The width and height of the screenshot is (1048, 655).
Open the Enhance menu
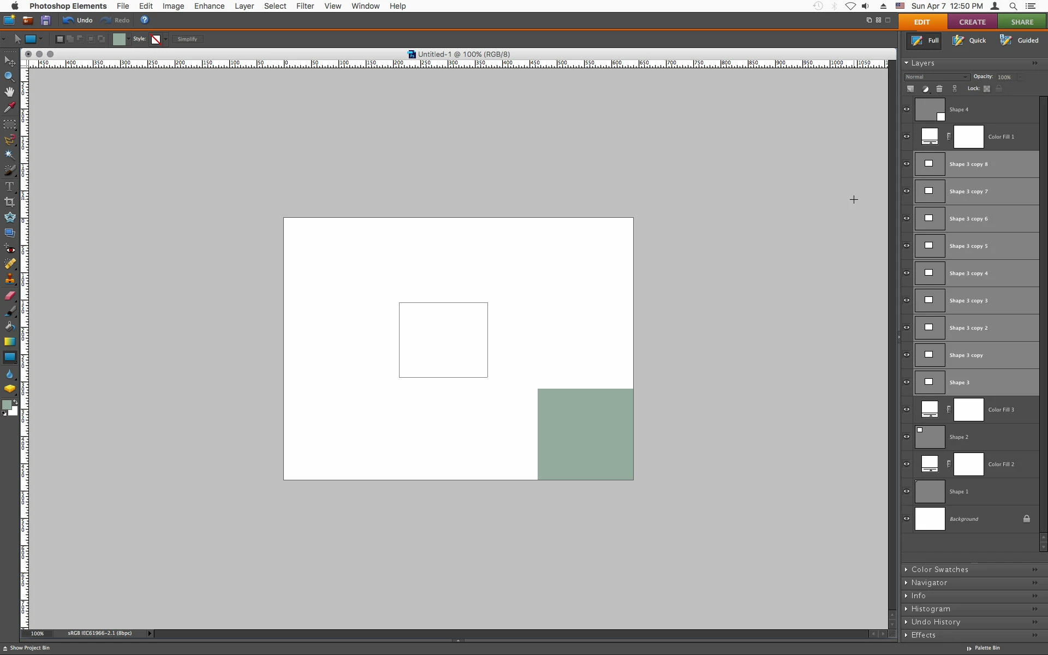(x=209, y=6)
